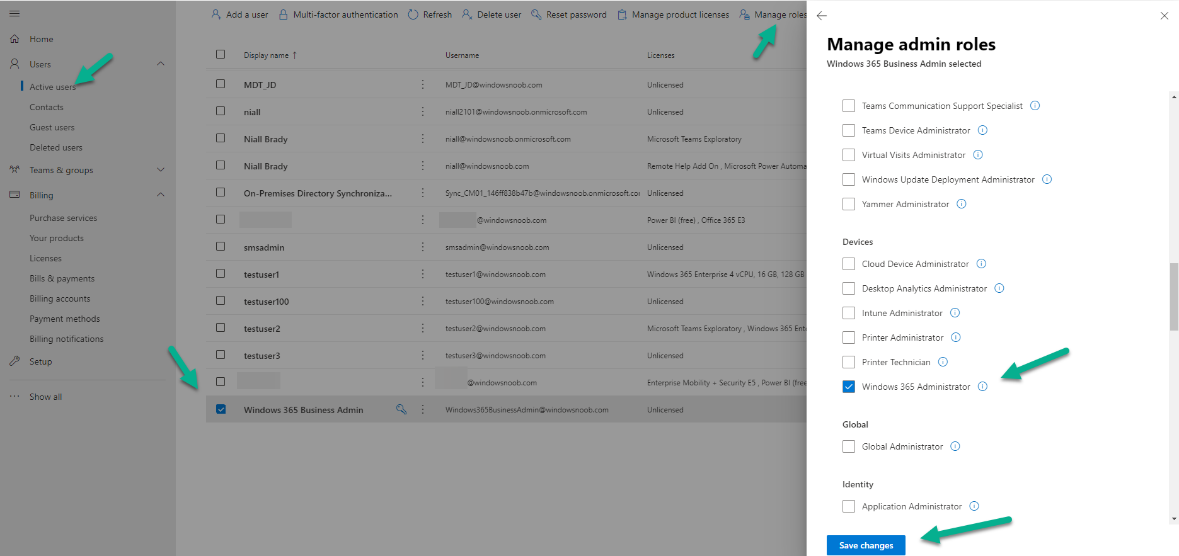Open more actions for testuser1 row
Viewport: 1179px width, 556px height.
coord(423,274)
